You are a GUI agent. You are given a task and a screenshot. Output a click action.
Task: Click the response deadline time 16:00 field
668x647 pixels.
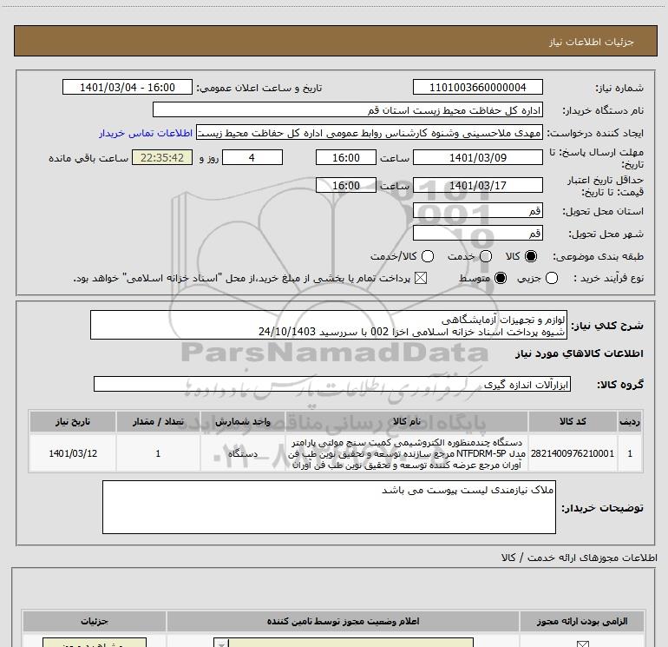click(x=346, y=157)
